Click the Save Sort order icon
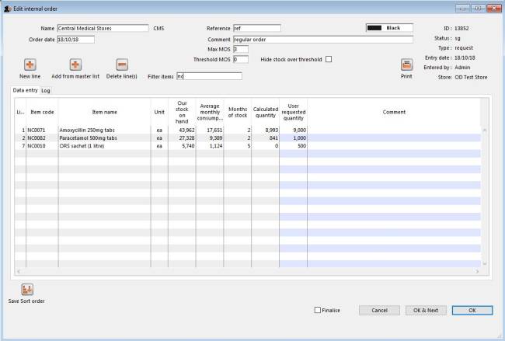The image size is (505, 341). (27, 289)
